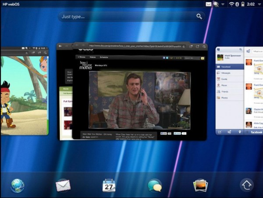Screen dimensions: 263x198
Task: Submit the yellow CBS search button
Action: pyautogui.click(x=203, y=58)
